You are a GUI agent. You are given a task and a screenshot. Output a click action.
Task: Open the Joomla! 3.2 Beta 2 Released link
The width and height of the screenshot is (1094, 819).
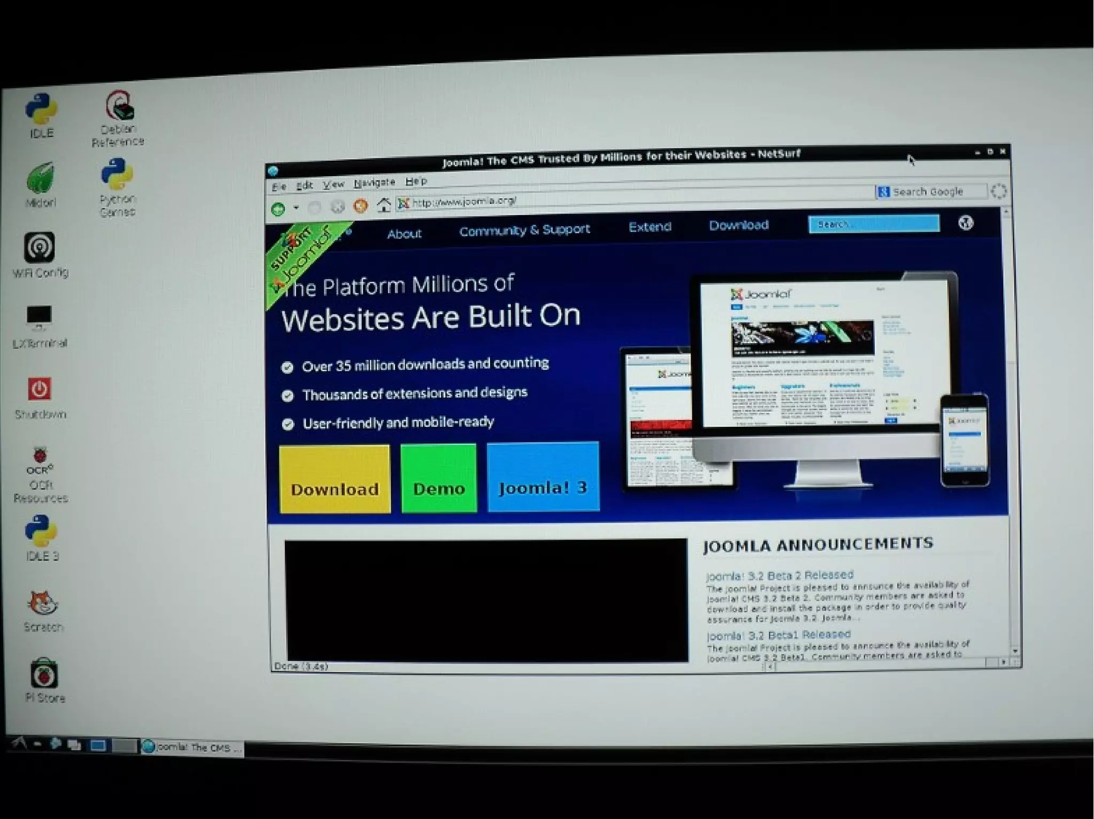pyautogui.click(x=779, y=575)
